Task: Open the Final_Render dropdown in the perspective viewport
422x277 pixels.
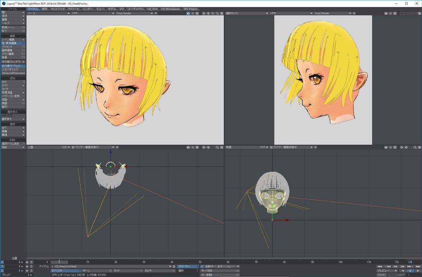Action: (135, 13)
